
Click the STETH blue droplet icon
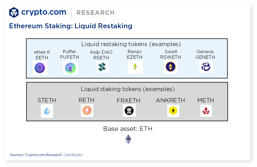pos(47,111)
